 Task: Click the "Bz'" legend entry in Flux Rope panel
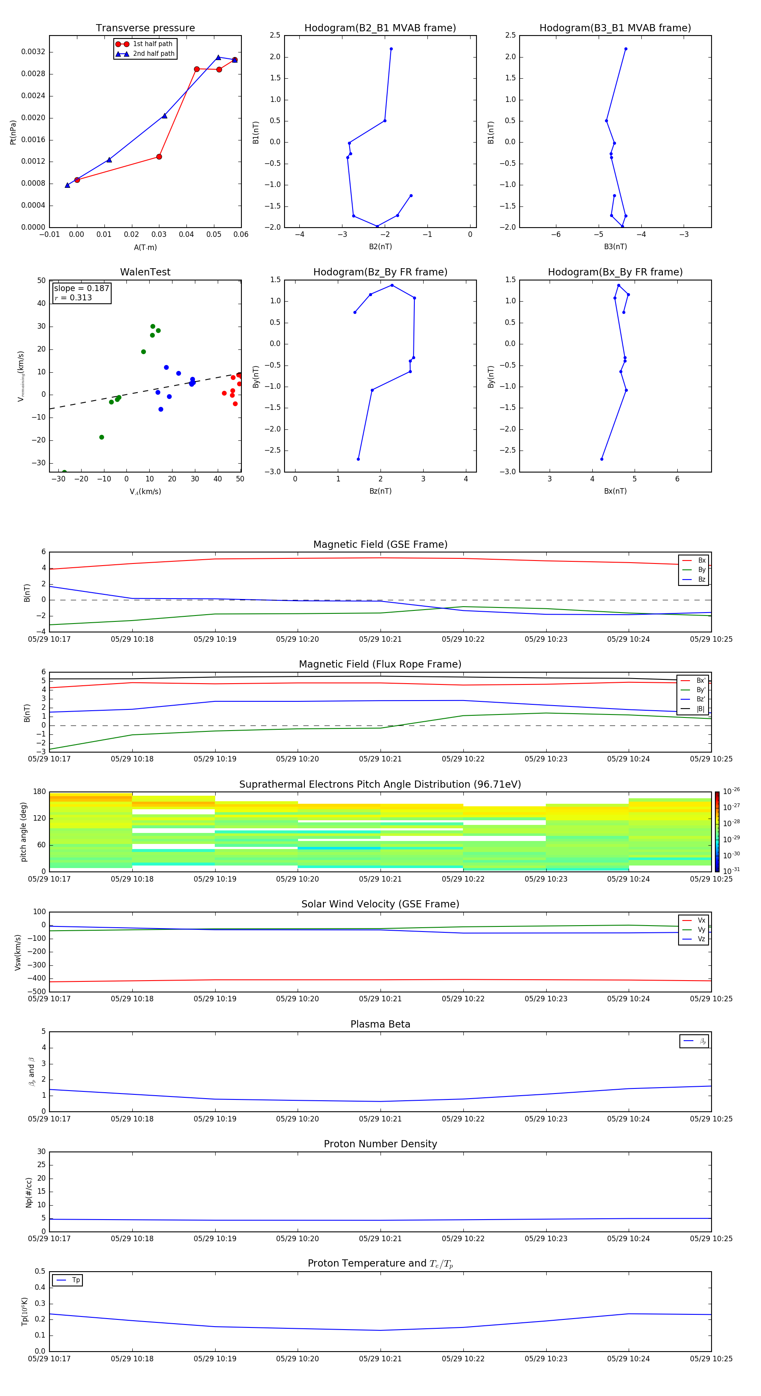(693, 700)
